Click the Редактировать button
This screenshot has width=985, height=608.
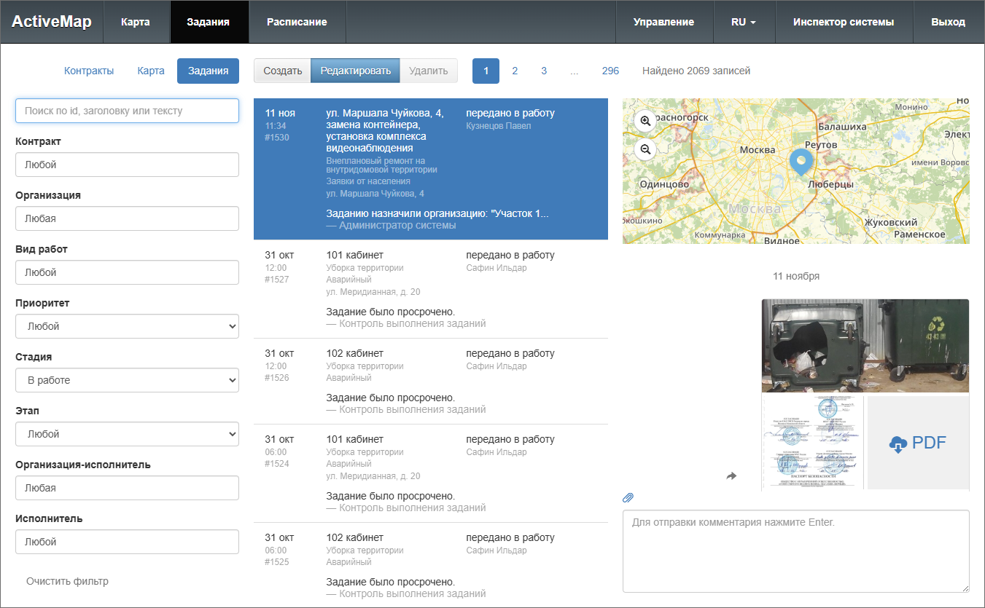(x=355, y=71)
